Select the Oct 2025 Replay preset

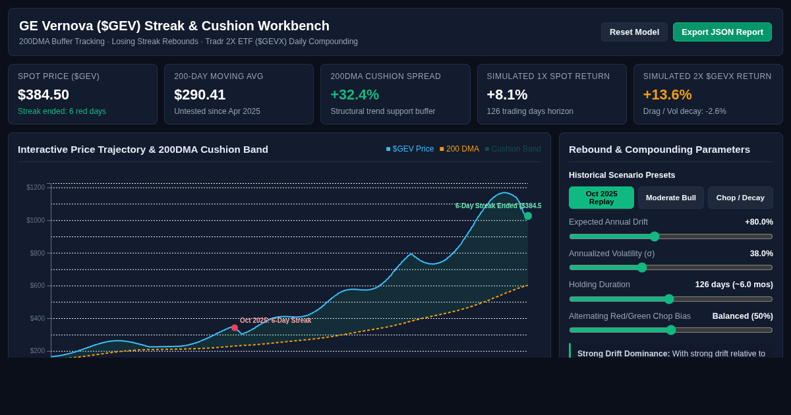point(601,198)
